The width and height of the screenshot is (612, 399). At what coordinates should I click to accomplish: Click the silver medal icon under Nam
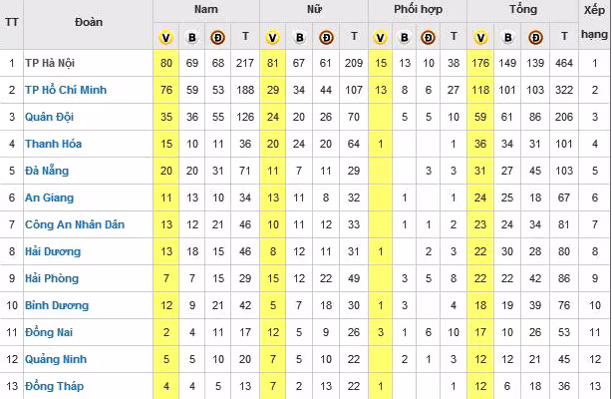tap(192, 38)
